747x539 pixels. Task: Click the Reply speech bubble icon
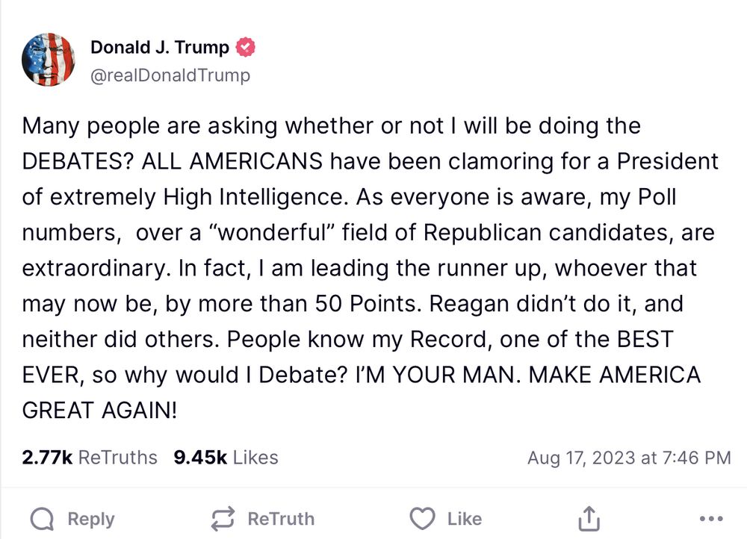click(x=43, y=519)
